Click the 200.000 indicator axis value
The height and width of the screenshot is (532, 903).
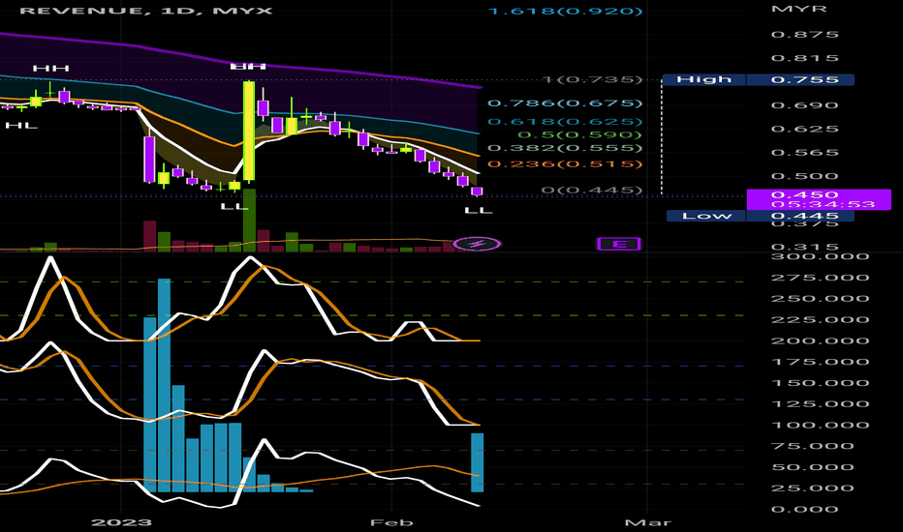820,340
